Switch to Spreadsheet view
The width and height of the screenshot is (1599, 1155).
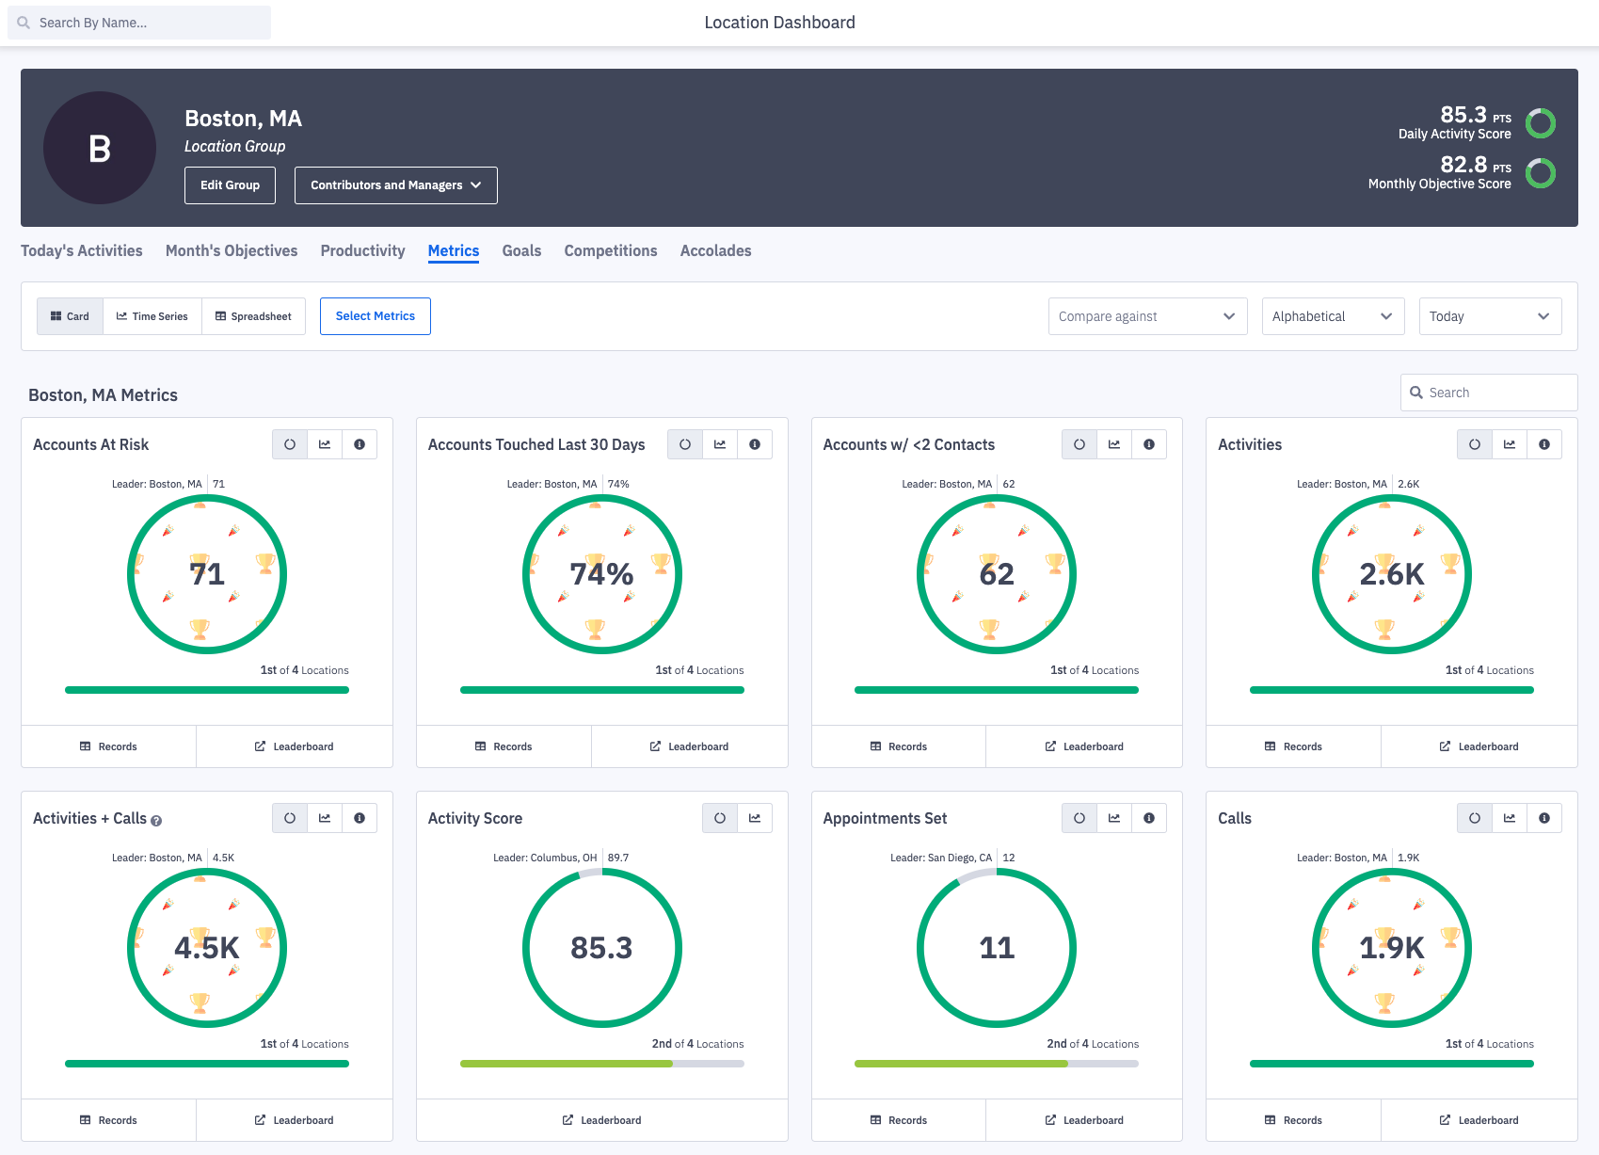click(253, 316)
